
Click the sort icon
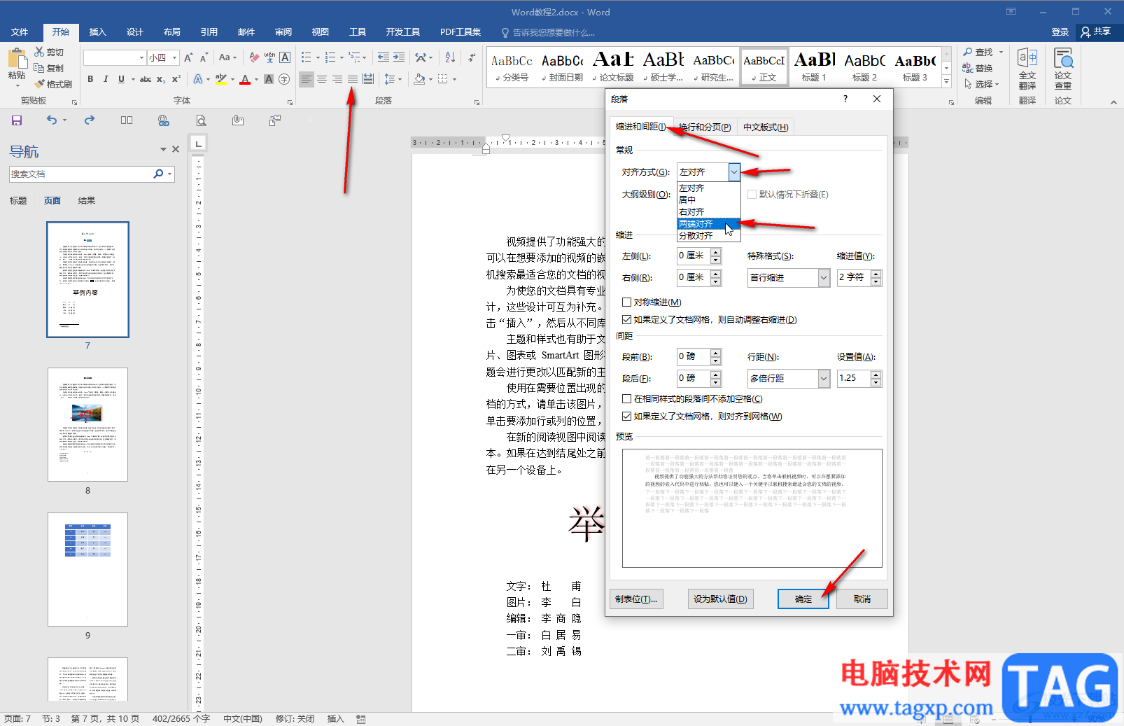coord(450,57)
